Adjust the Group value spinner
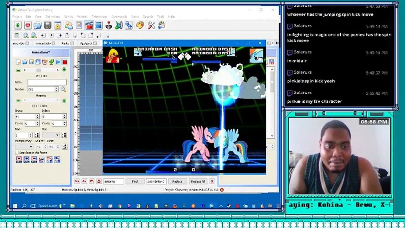Screen dimensions: 405x228 tap(37, 116)
